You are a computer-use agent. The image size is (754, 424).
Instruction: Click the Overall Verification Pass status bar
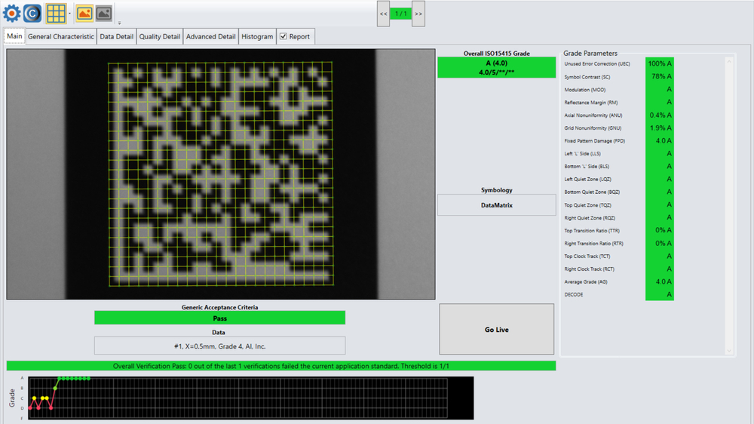[281, 366]
